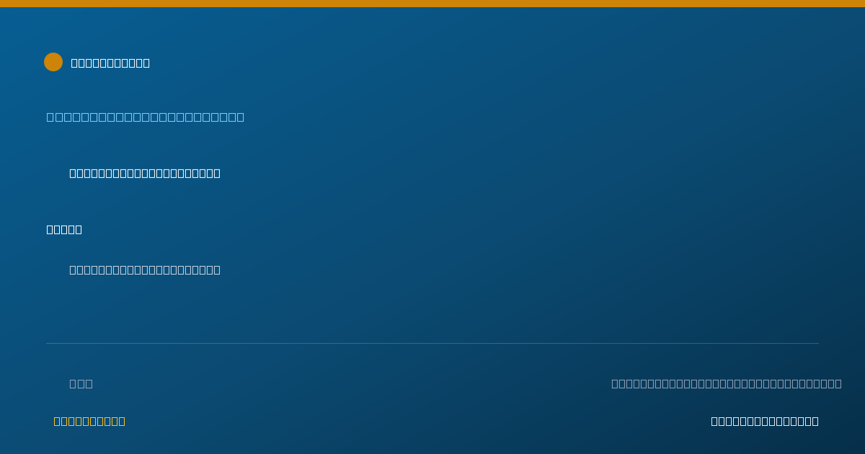Click the white text in the bottom-right corner
The width and height of the screenshot is (865, 454).
pyautogui.click(x=765, y=421)
